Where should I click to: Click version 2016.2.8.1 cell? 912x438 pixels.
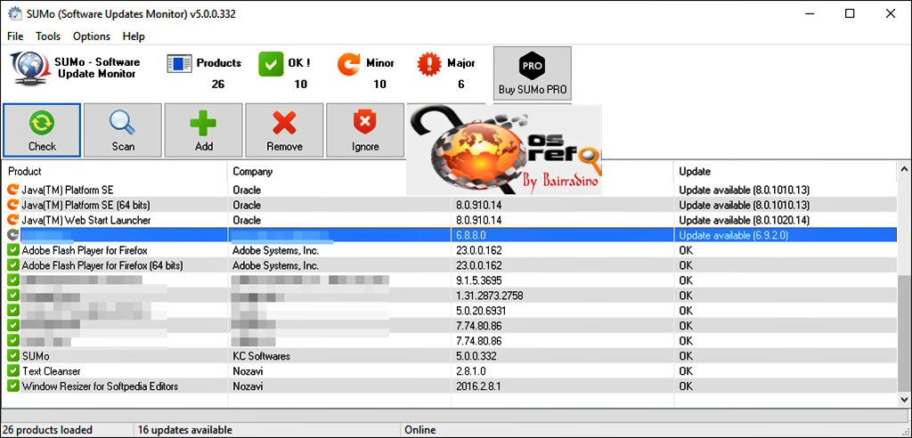[x=477, y=385]
